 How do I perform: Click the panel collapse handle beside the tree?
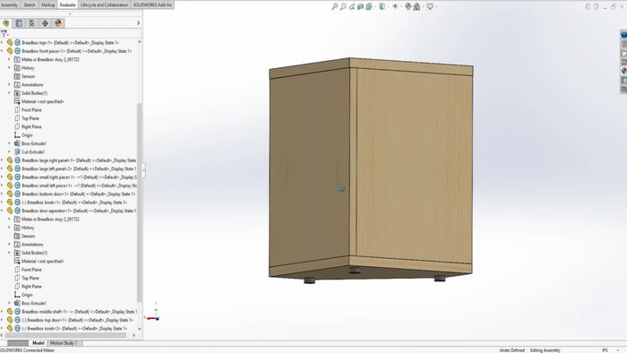(144, 170)
